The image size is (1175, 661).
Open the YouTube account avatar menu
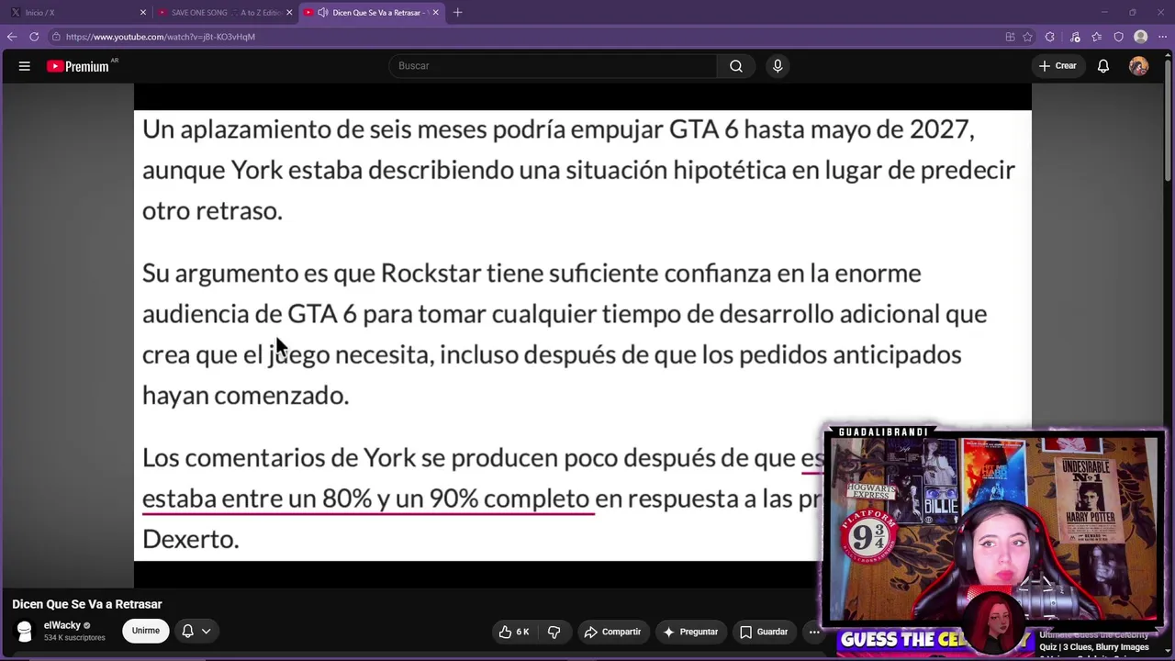[1138, 66]
